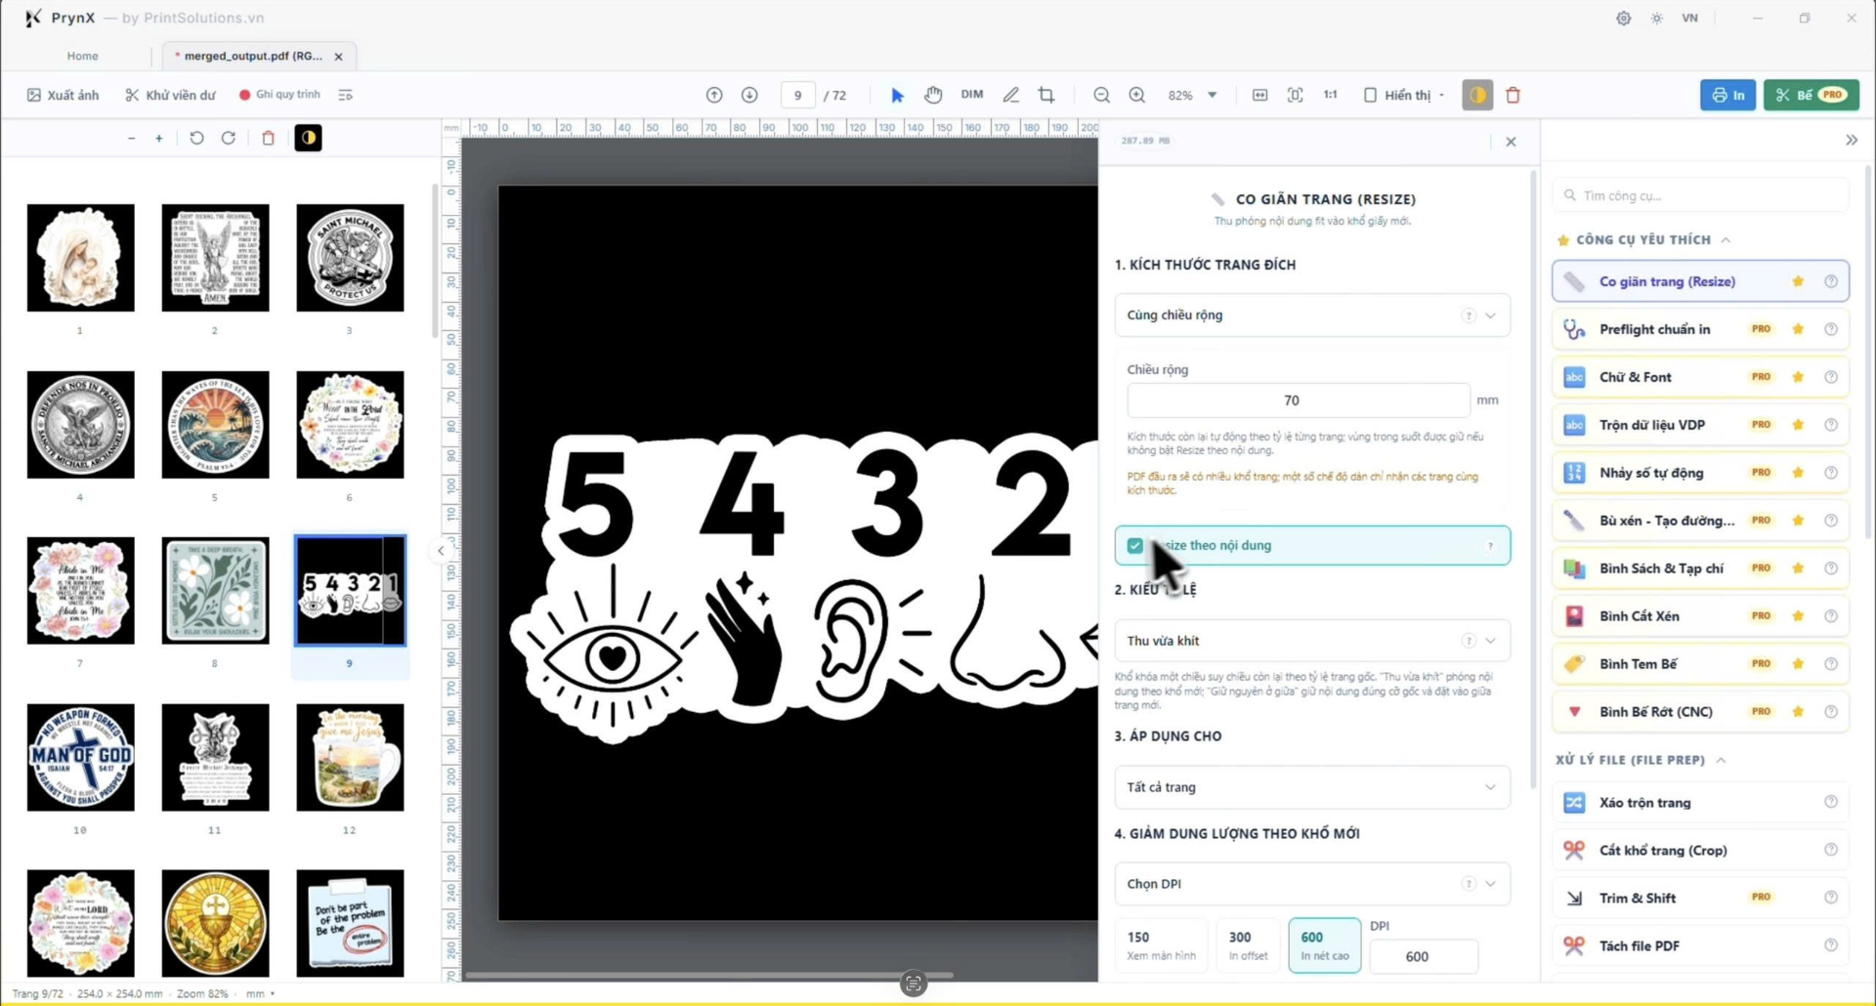Expand Hiển thị display options arrow

pyautogui.click(x=1441, y=96)
